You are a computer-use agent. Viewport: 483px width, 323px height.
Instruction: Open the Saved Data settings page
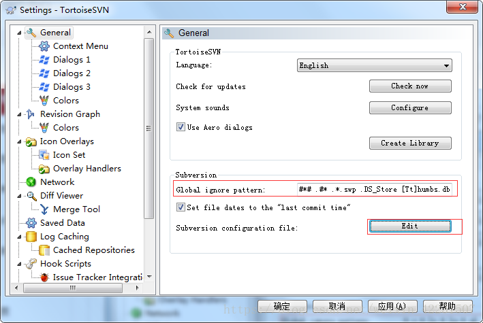point(63,223)
